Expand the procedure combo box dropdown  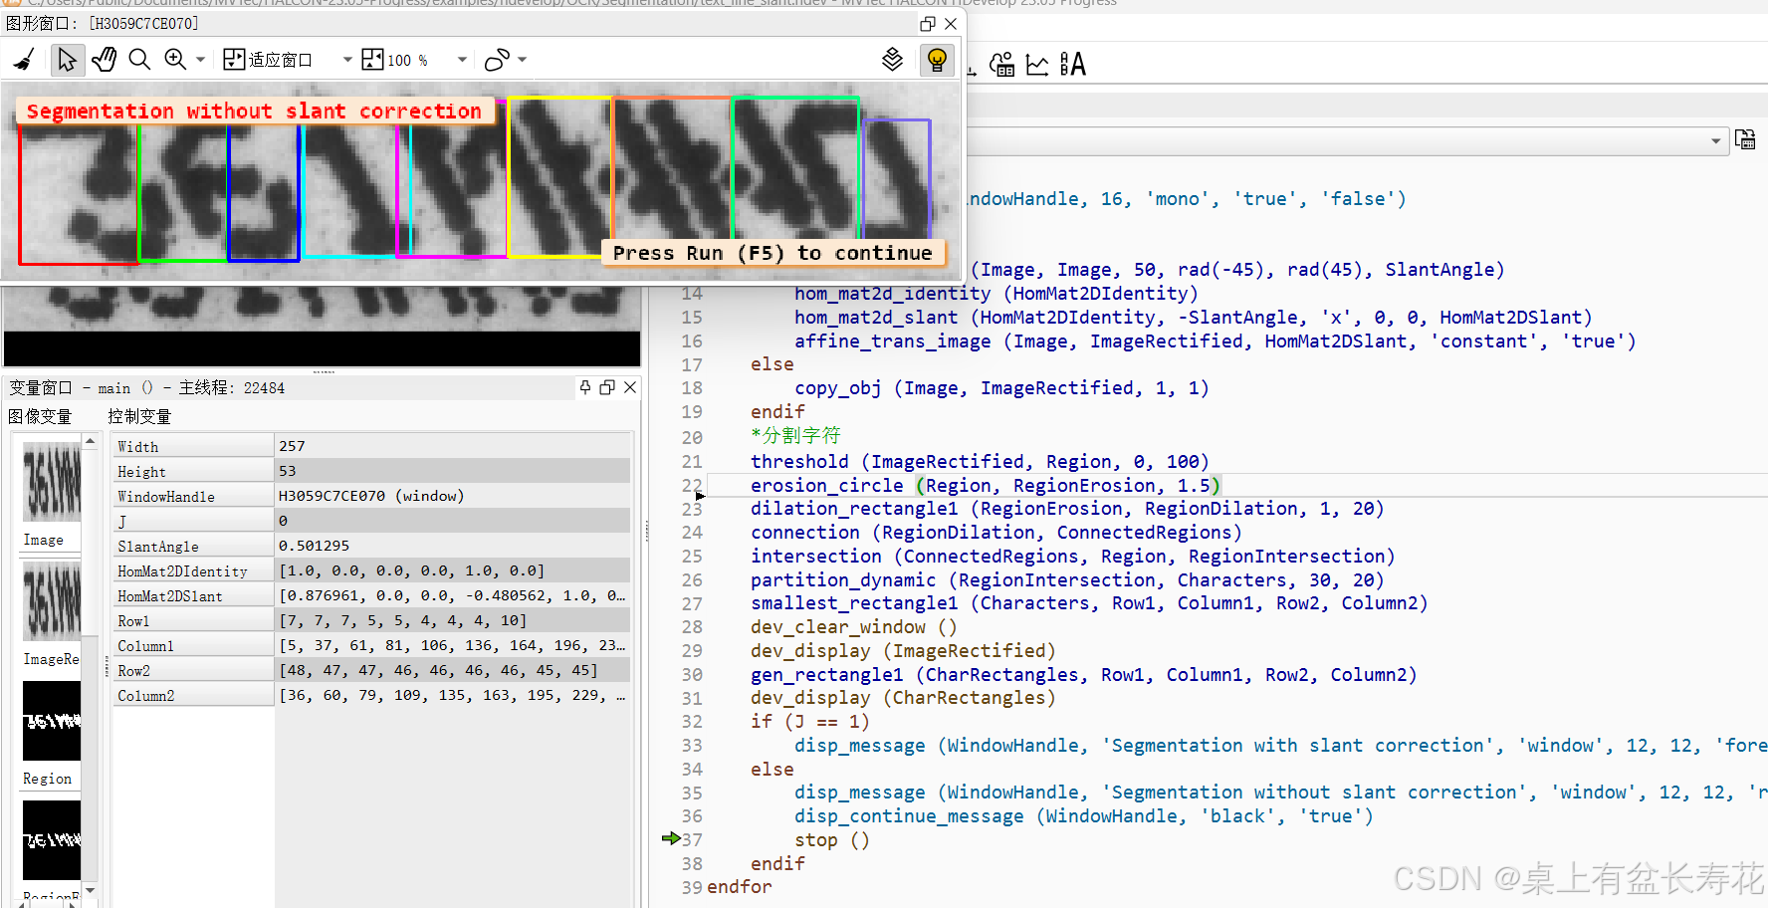[x=1715, y=141]
